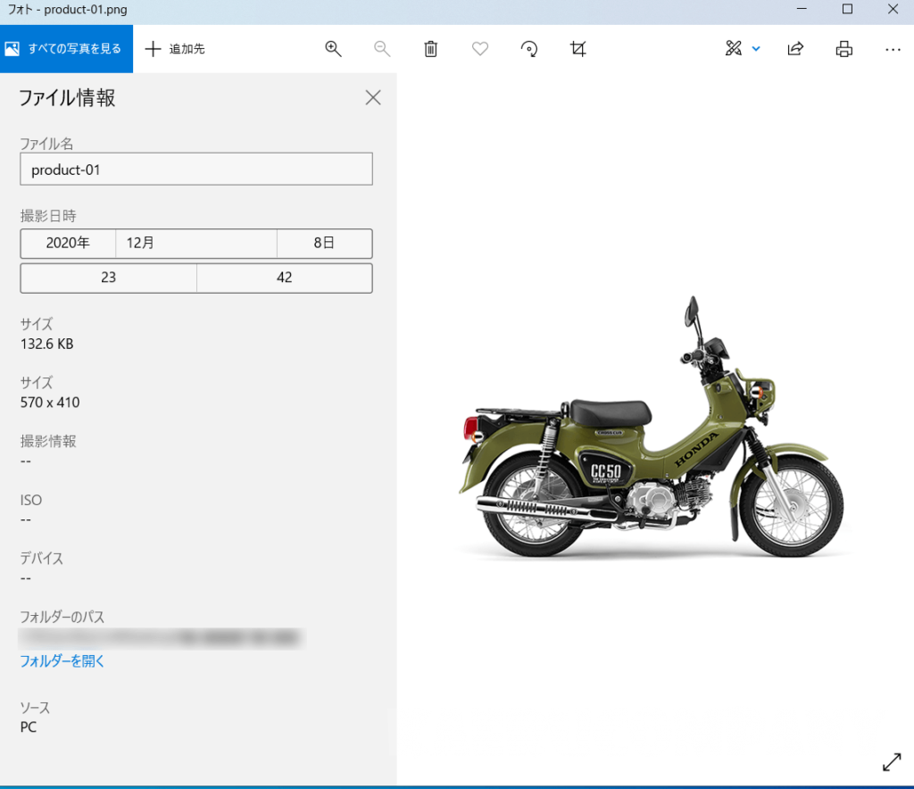Image resolution: width=914 pixels, height=789 pixels.
Task: Enter fullscreen with diagonal arrows icon
Action: coord(891,761)
